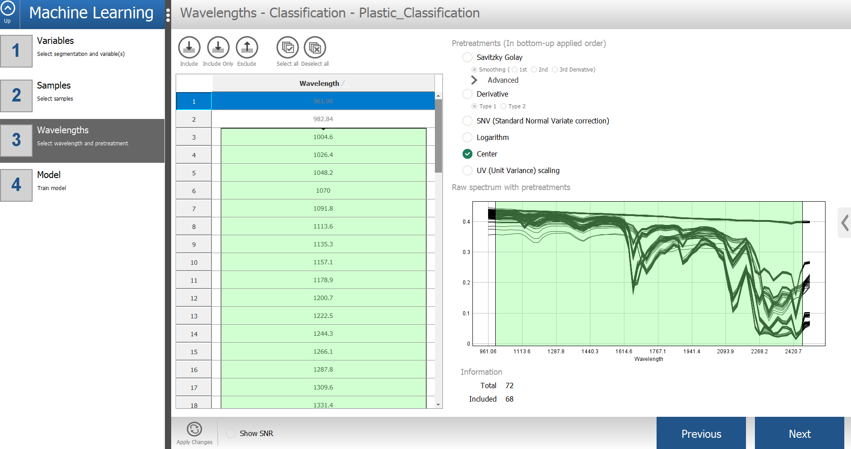Click the Include Only icon
Viewport: 851px width, 449px height.
point(218,47)
